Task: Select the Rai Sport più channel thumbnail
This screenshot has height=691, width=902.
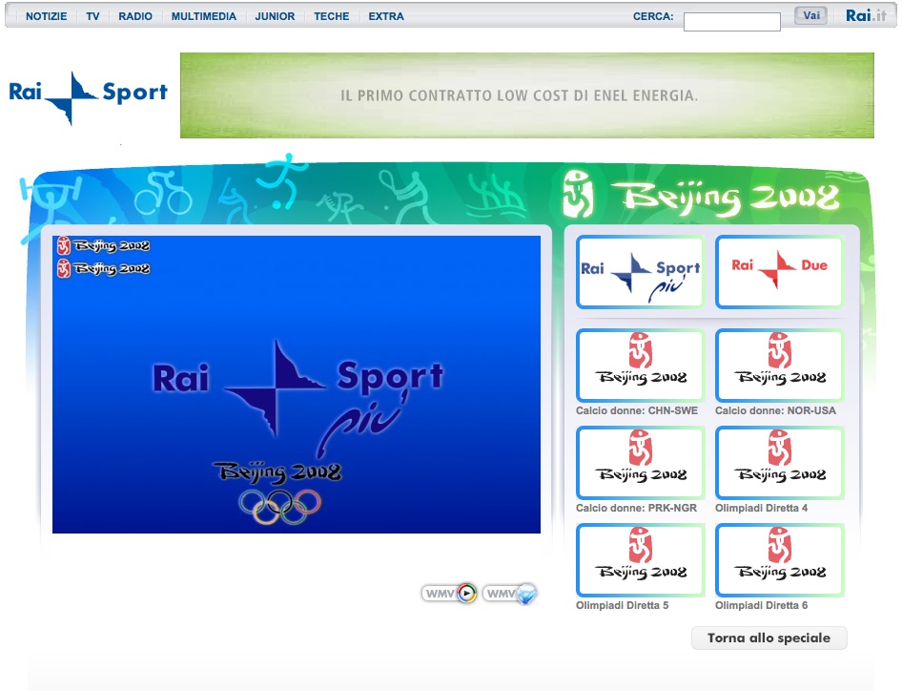Action: click(640, 272)
